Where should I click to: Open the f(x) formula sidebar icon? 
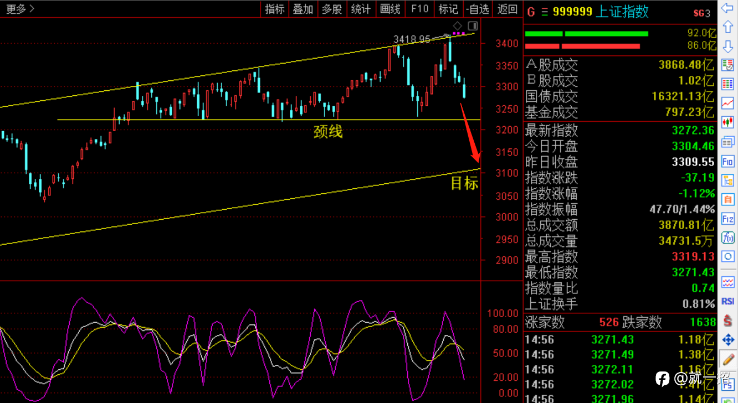pos(727,237)
